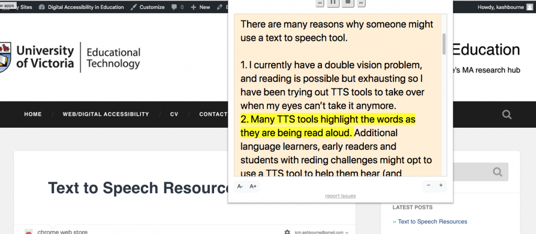536x234 pixels.
Task: Pause the text-to-speech playback
Action: point(333,3)
